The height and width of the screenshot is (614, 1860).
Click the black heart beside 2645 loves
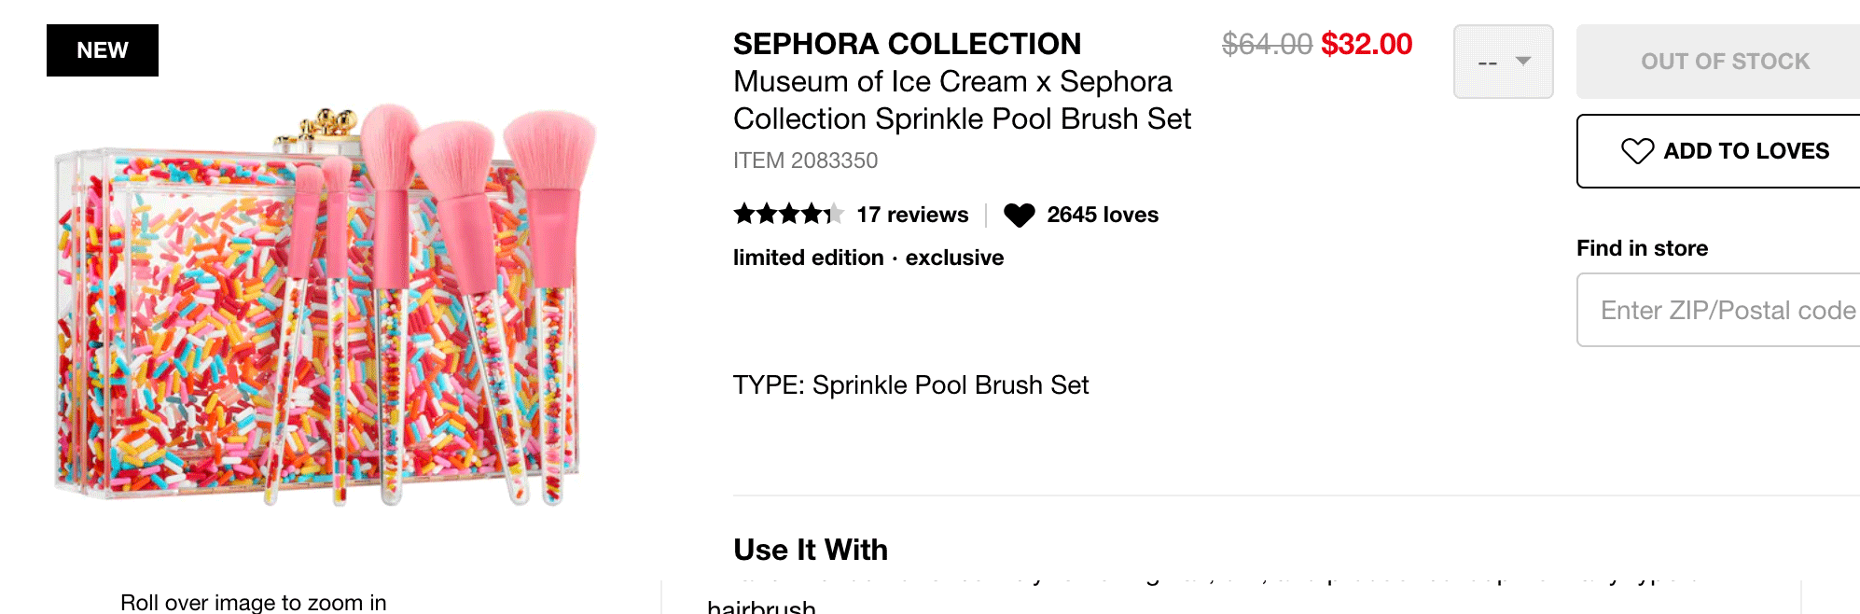1020,216
